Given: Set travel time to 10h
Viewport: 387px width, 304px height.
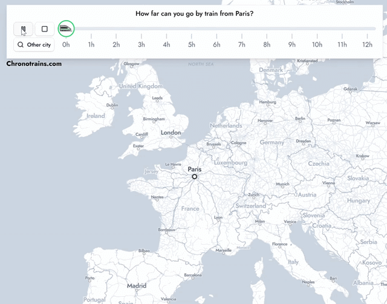Looking at the screenshot, I should point(317,44).
